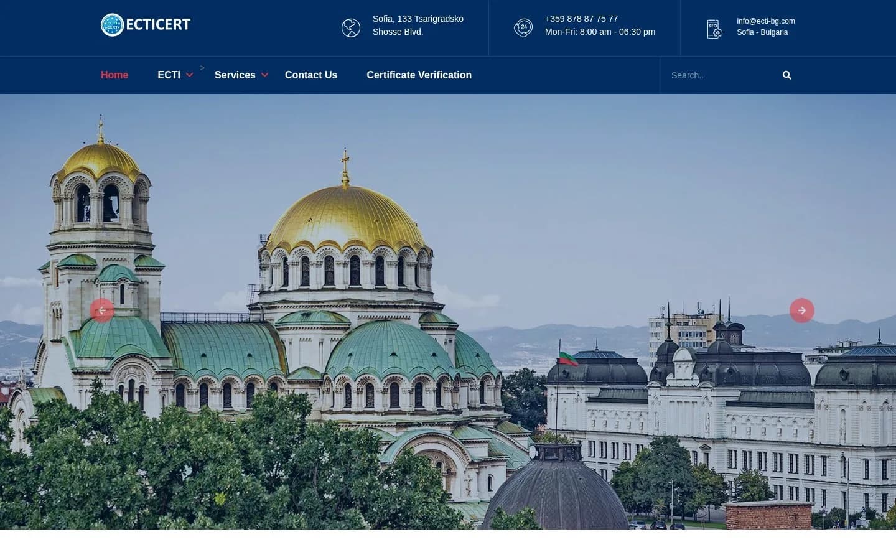
Task: Open the ECTI menu item
Action: click(x=169, y=75)
